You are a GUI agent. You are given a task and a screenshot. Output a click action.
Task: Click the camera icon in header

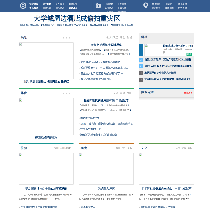pyautogui.click(x=98, y=6)
